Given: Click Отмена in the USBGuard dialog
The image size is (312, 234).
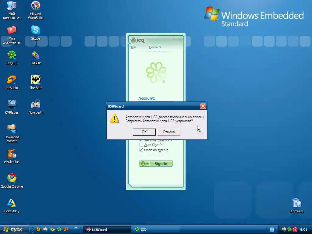Looking at the screenshot, I should [169, 132].
